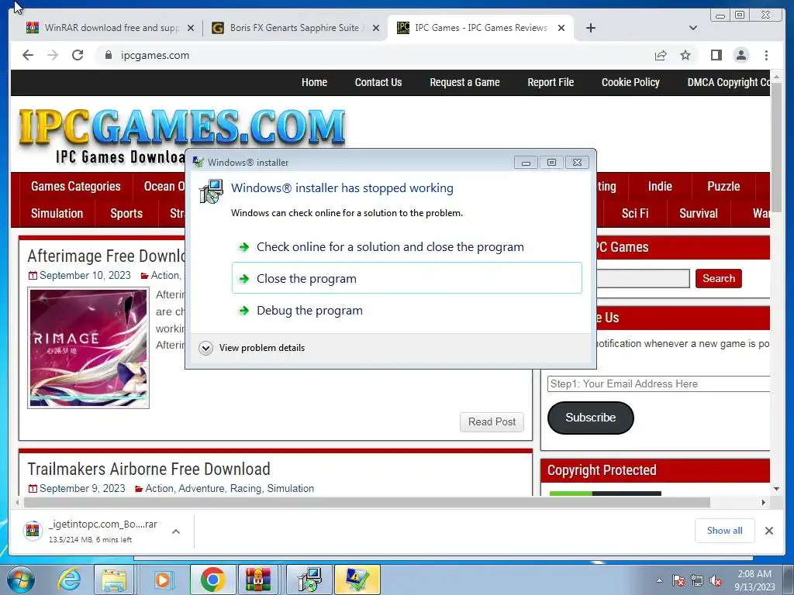The height and width of the screenshot is (595, 794).
Task: Click the Action Center flag tray icon
Action: [678, 581]
